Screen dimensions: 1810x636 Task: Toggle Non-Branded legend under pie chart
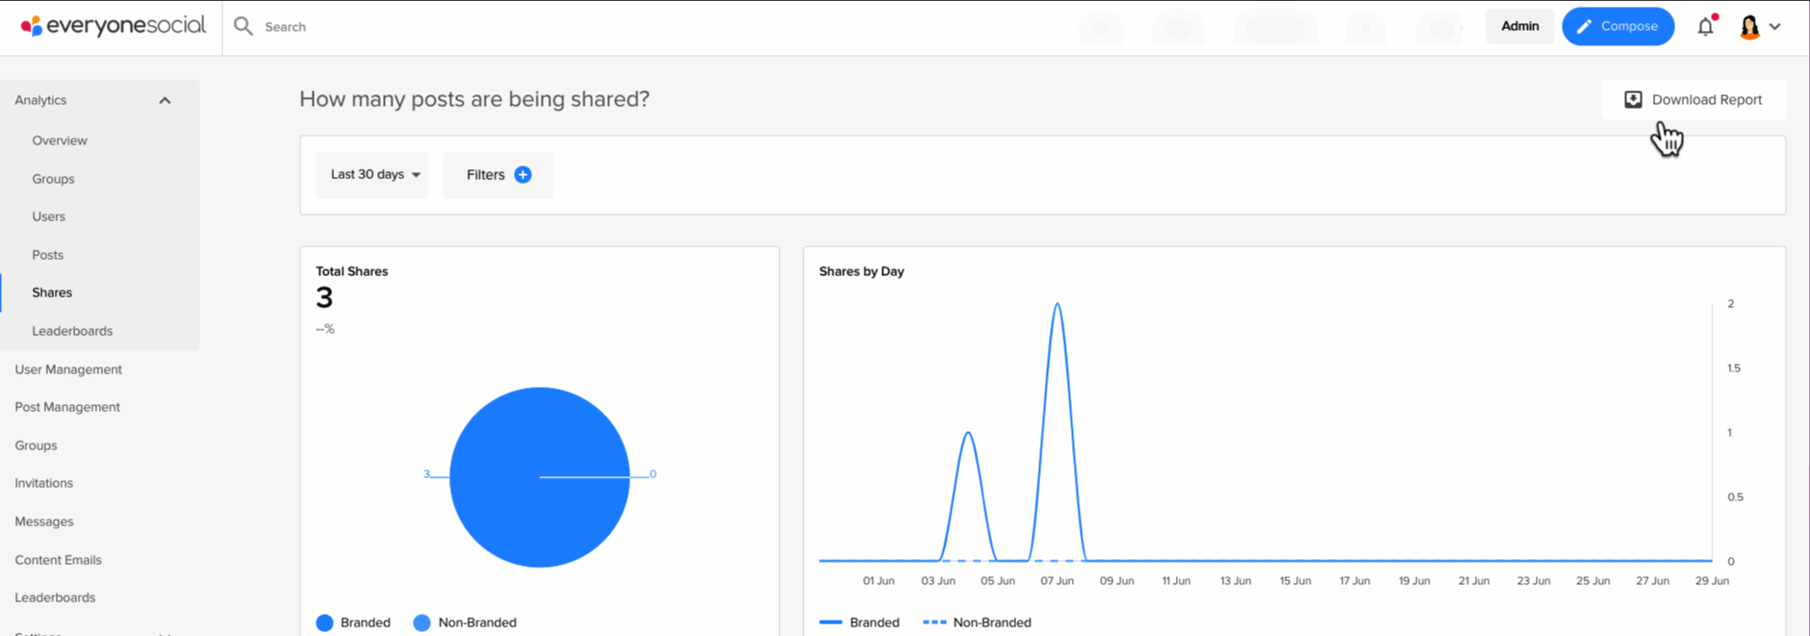click(465, 623)
